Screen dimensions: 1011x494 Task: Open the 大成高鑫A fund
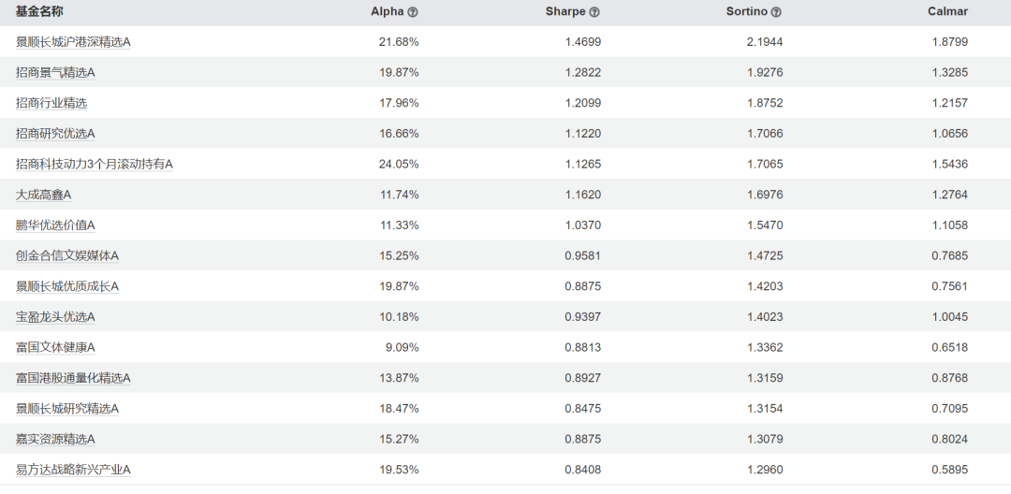[x=43, y=195]
